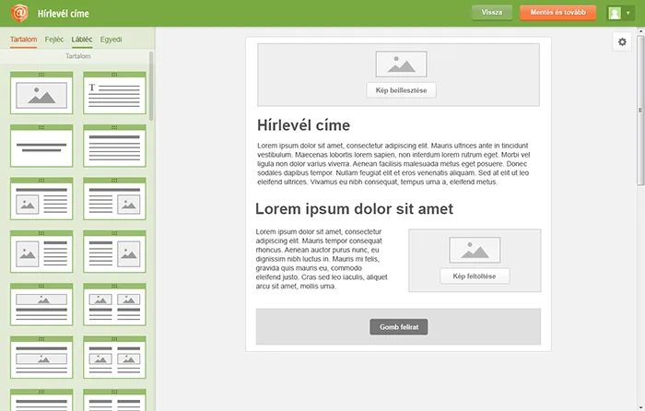
Task: Click the image placeholder in top banner
Action: pyautogui.click(x=401, y=65)
